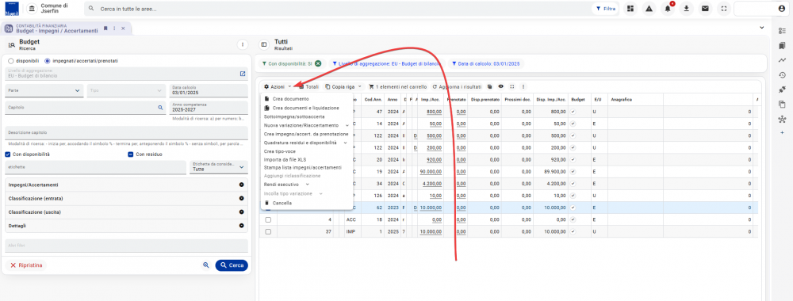Open the pin icon in right sidebar

coord(783,90)
